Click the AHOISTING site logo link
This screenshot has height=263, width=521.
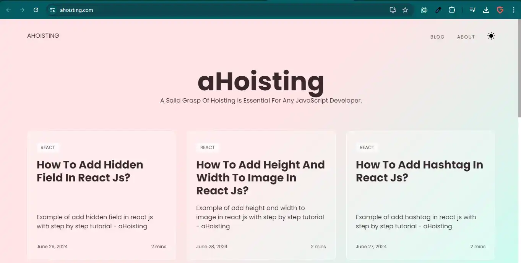pos(43,36)
